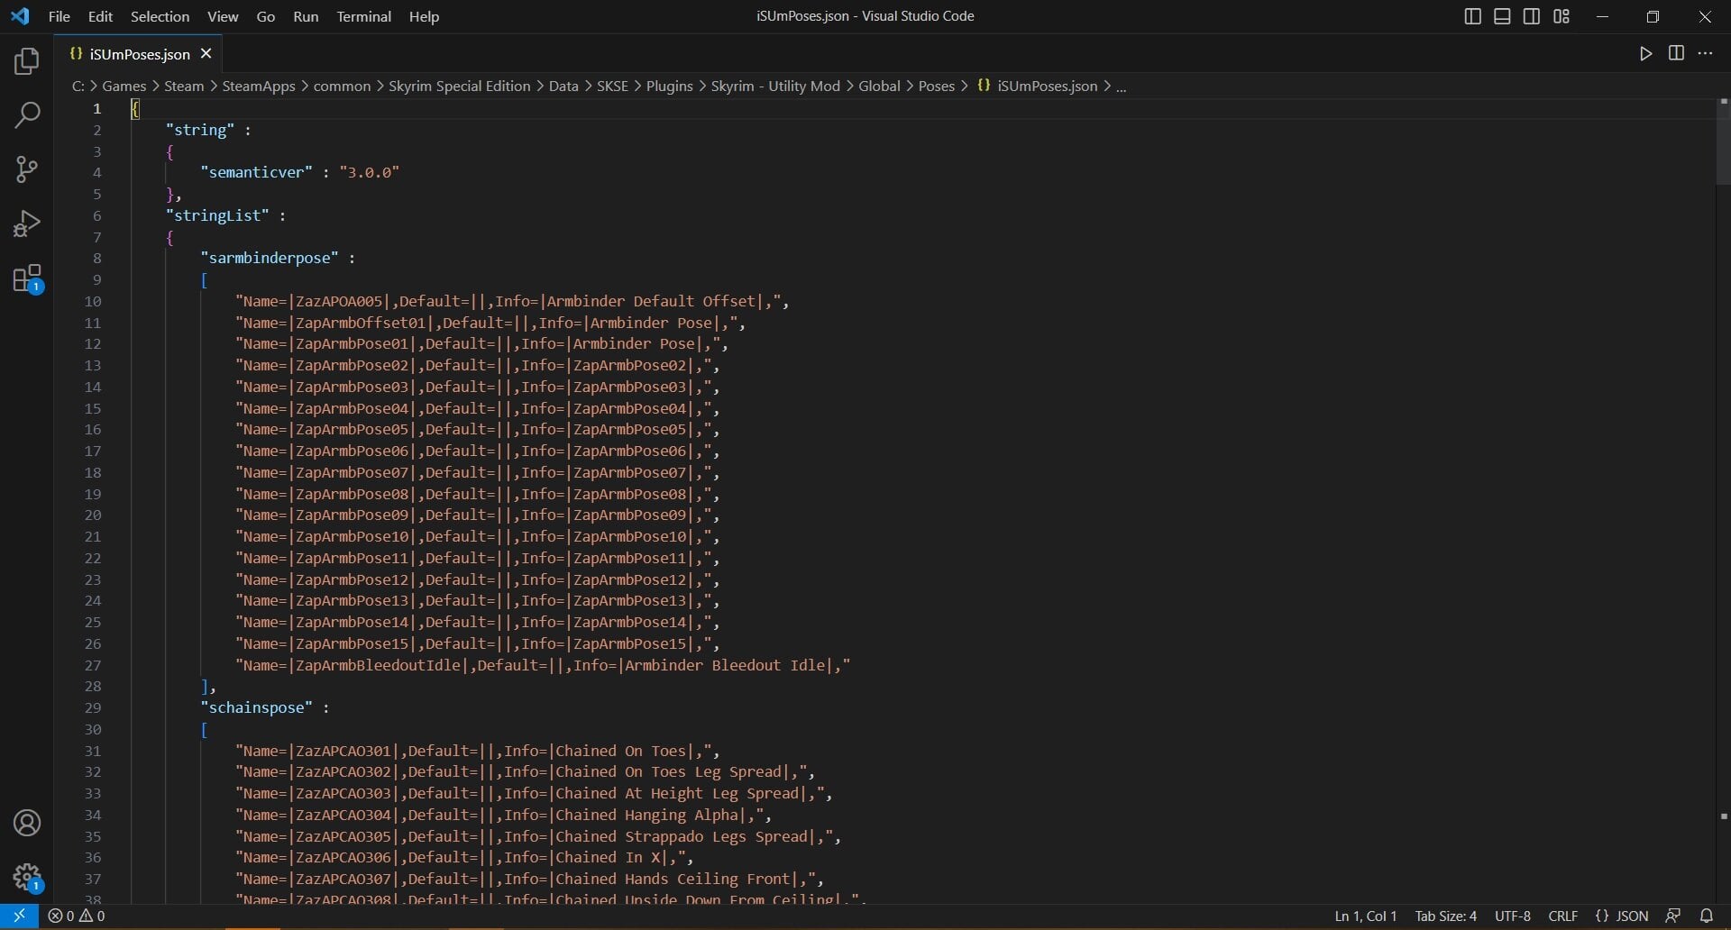Viewport: 1731px width, 930px height.
Task: Toggle the primary side bar layout button
Action: tap(1472, 16)
